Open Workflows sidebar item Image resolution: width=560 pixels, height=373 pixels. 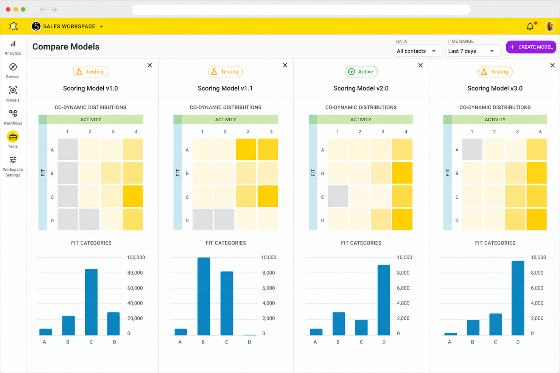pyautogui.click(x=13, y=117)
